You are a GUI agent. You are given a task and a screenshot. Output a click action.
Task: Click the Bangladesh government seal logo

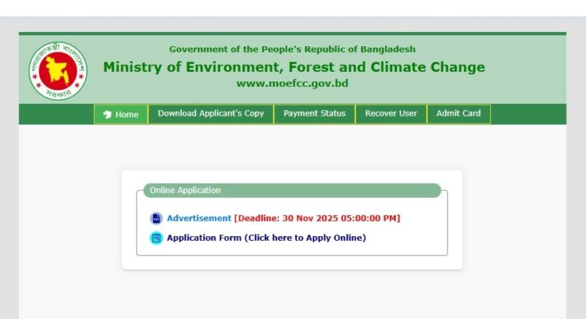[x=57, y=70]
